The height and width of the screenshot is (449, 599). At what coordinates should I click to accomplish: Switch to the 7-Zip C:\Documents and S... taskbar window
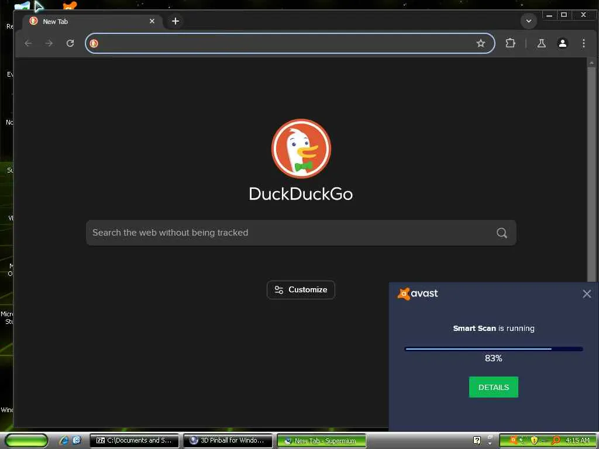[134, 441]
